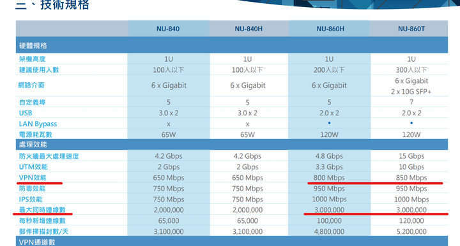Click the NU-840H column header
The image size is (460, 246).
point(249,29)
